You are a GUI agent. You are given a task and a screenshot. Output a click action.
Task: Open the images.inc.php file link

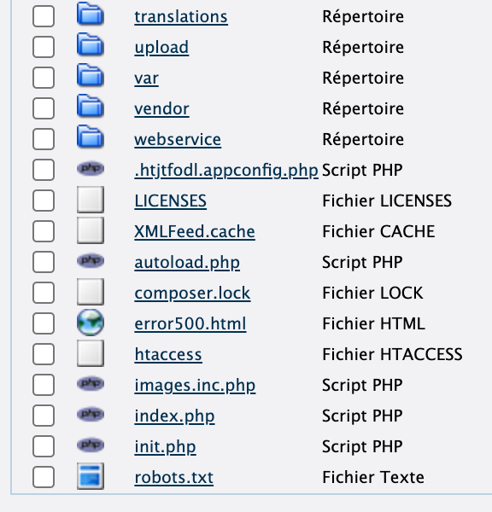click(195, 386)
